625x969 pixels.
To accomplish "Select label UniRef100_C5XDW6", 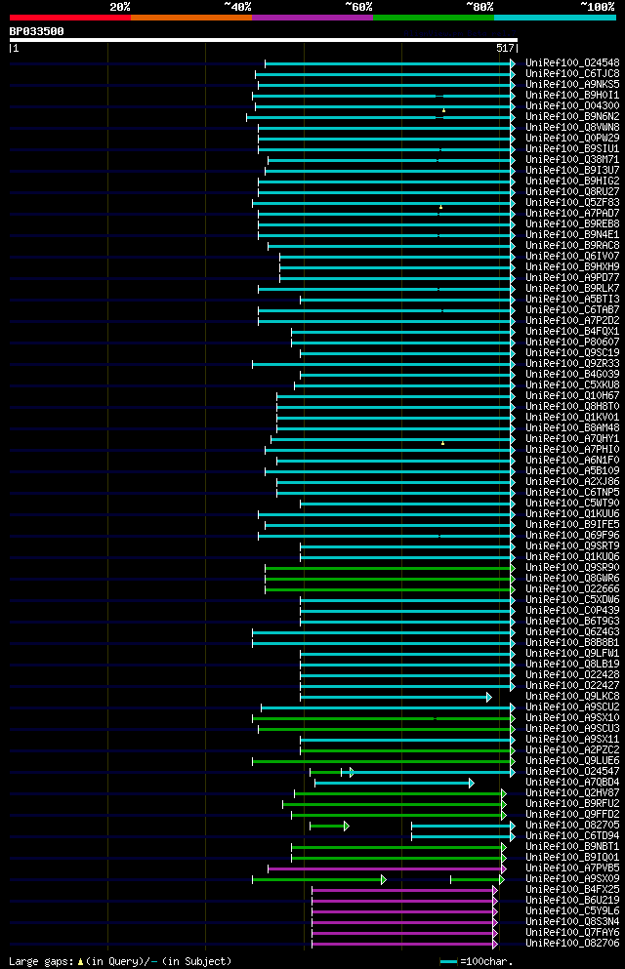I will click(572, 599).
